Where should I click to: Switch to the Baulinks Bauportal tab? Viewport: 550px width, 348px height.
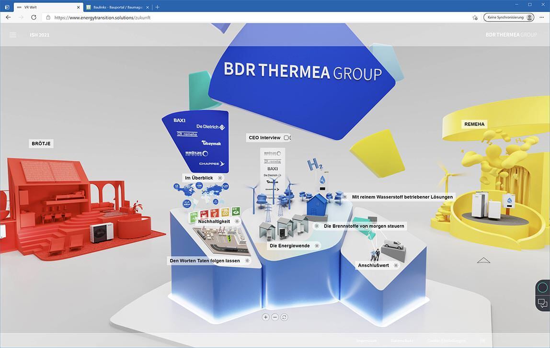(117, 7)
